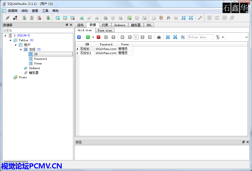Open the 查看 menu
The width and height of the screenshot is (252, 171).
(x=35, y=11)
